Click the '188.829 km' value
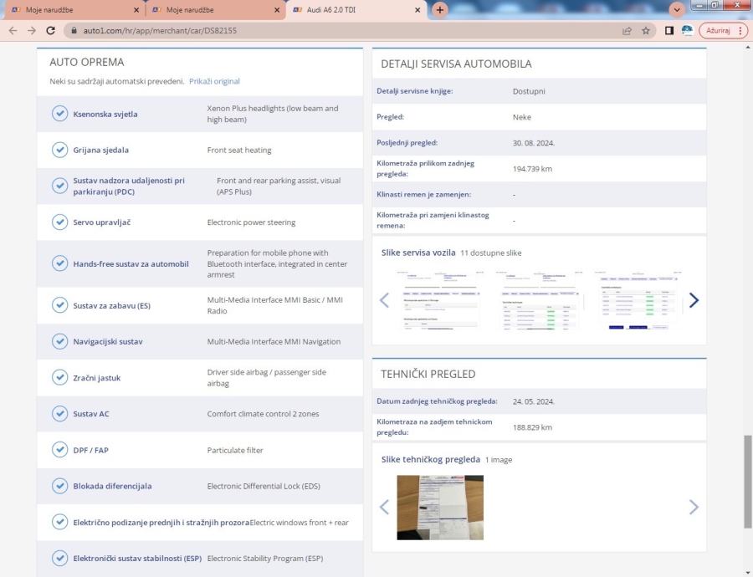The image size is (753, 577). tap(532, 427)
